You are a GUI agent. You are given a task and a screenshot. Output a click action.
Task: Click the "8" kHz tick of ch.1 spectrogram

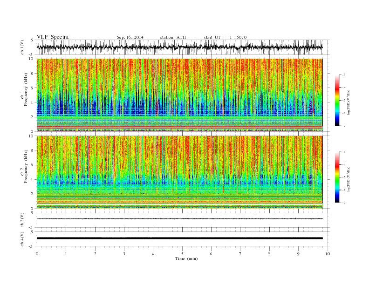[33, 74]
